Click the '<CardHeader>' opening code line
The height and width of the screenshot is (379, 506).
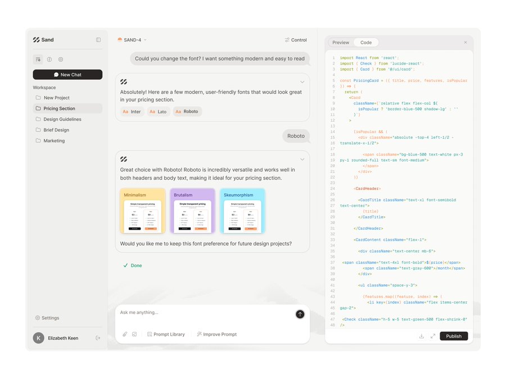(x=367, y=189)
